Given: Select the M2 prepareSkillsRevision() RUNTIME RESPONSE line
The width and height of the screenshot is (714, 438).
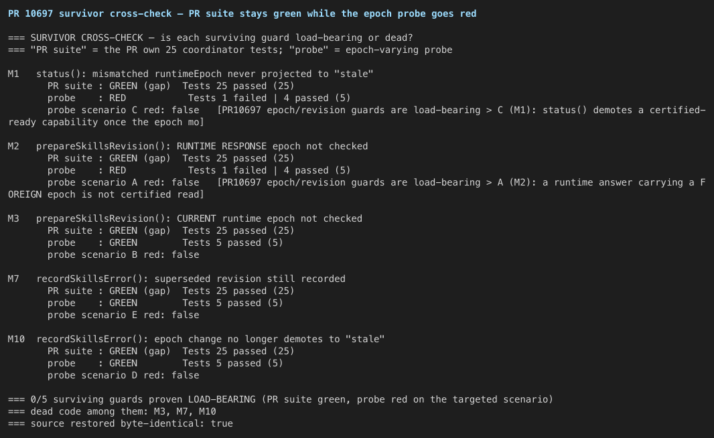Looking at the screenshot, I should 188,146.
